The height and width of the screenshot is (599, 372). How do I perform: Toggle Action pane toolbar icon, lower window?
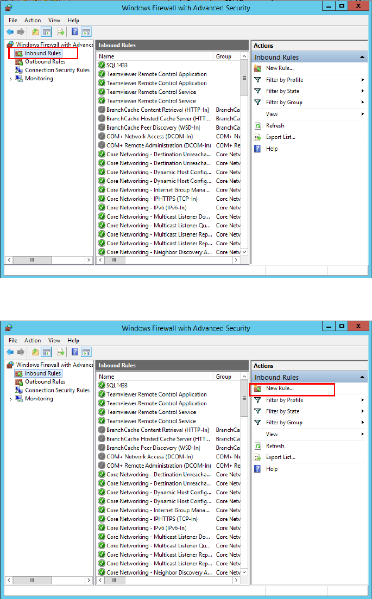click(x=86, y=352)
